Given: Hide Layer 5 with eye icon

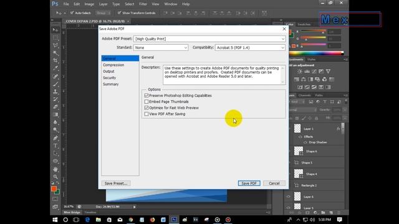Looking at the screenshot, I should click(288, 207).
